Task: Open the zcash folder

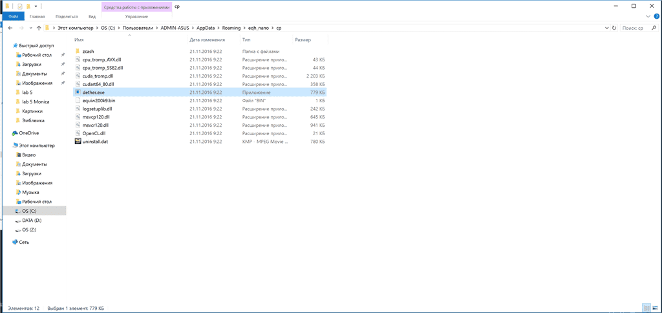Action: click(89, 52)
